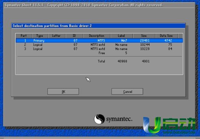
Task: Click the Symantec Ghost 11.5.1 header text
Action: (24, 5)
